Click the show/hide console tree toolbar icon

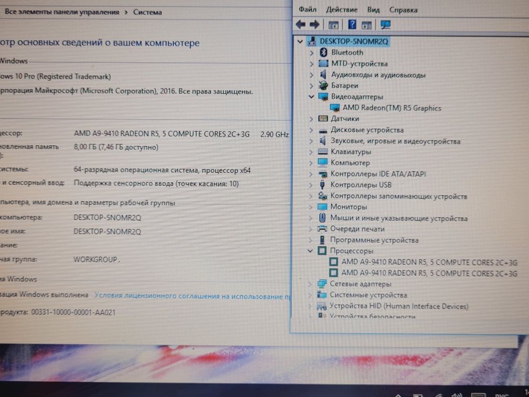(x=333, y=25)
